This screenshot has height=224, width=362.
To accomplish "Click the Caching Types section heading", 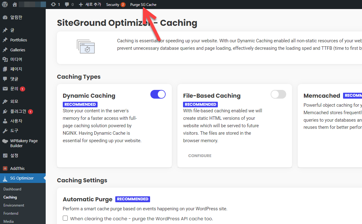I will [x=79, y=77].
